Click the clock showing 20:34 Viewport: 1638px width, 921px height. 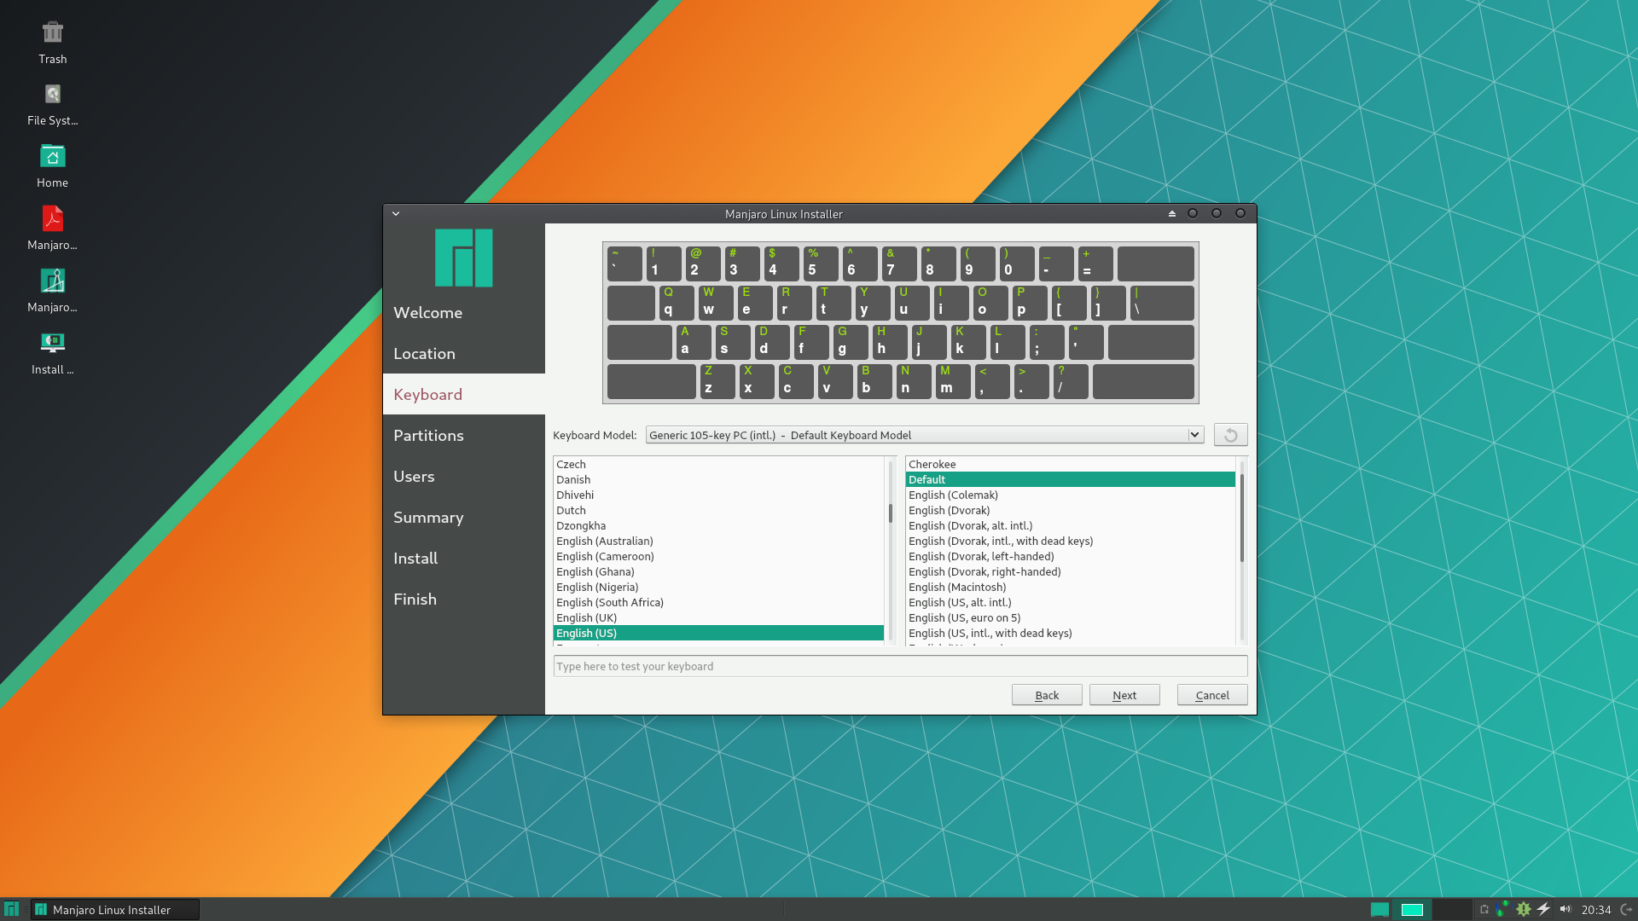(1595, 910)
